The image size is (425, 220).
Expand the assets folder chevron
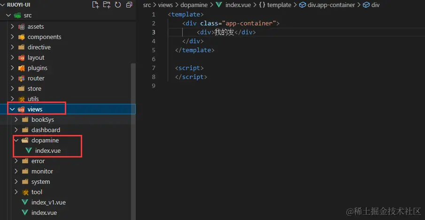click(x=12, y=27)
